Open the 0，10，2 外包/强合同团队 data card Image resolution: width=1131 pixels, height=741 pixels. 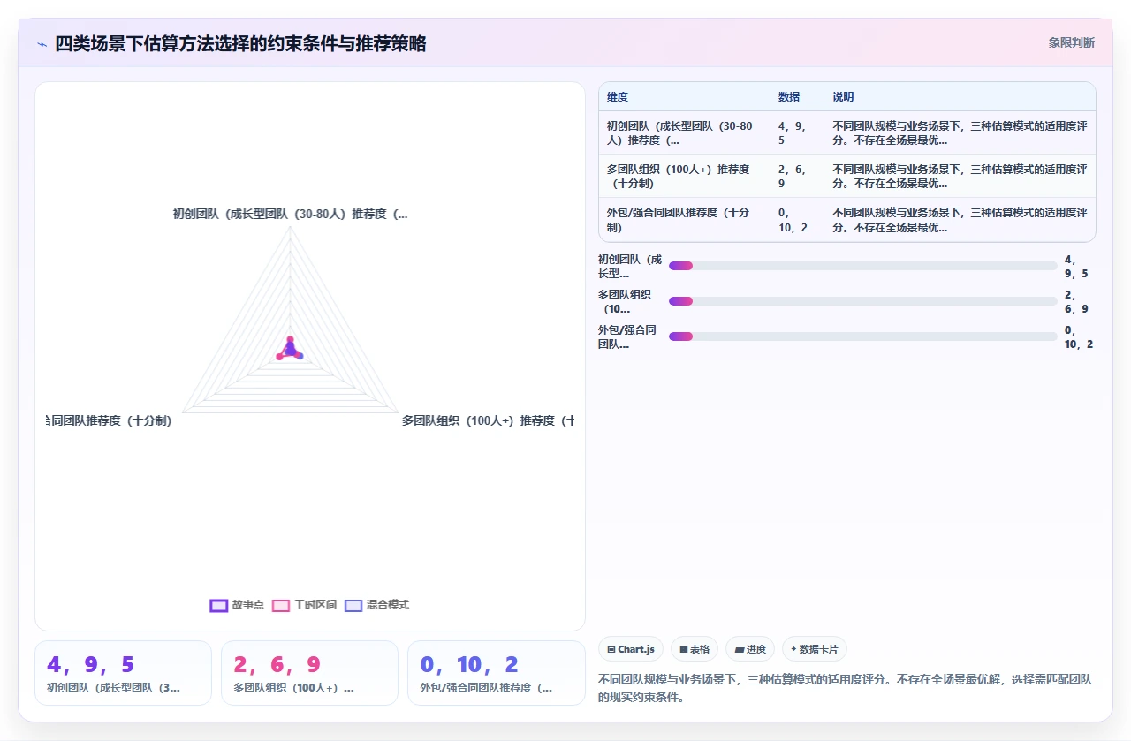496,673
